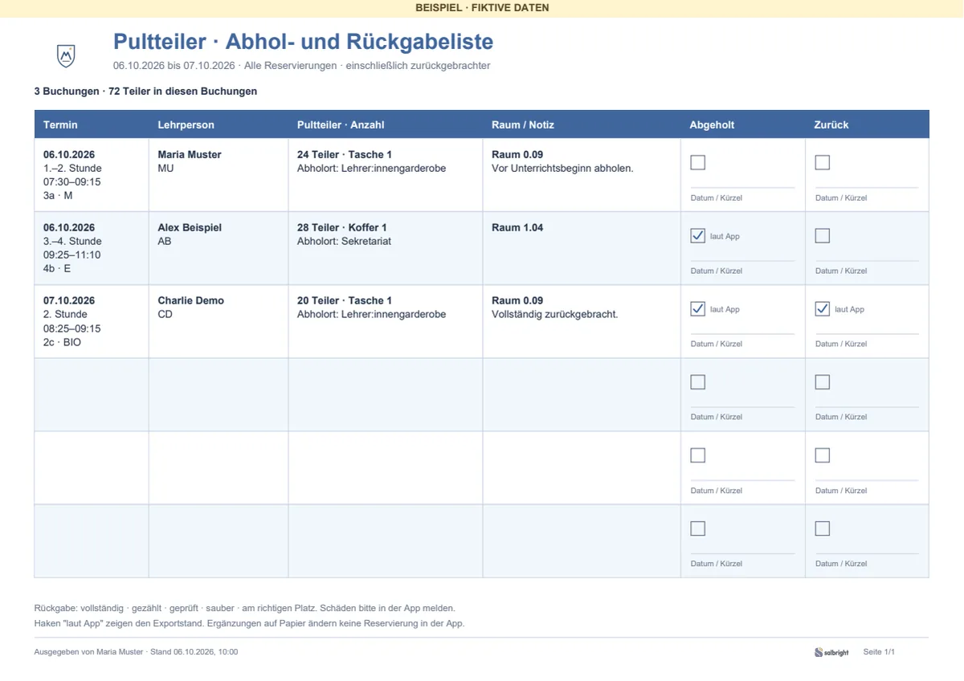Toggle Abgeholt checkbox for Charlie Demo

(698, 309)
